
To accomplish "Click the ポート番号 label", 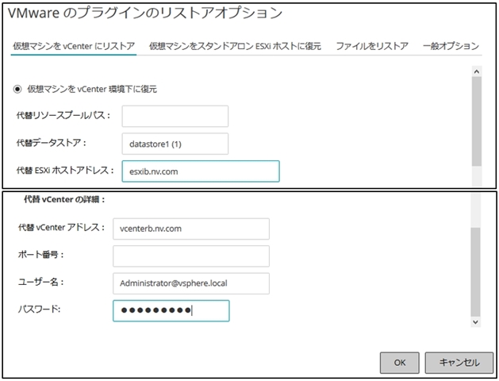I will point(41,255).
